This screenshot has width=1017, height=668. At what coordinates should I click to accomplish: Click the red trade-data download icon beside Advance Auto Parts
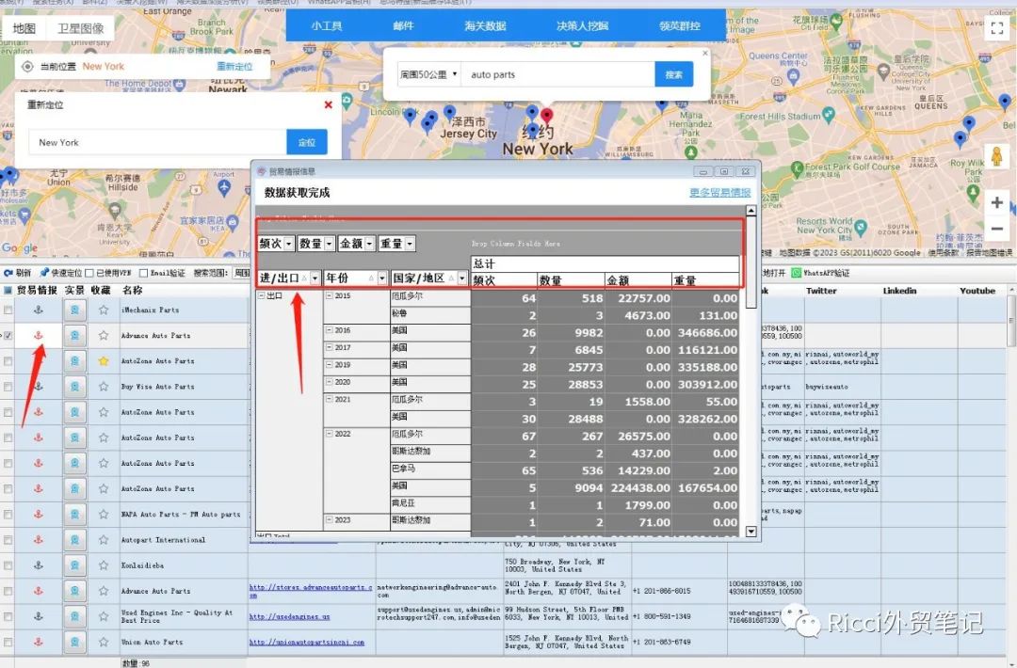[x=38, y=334]
